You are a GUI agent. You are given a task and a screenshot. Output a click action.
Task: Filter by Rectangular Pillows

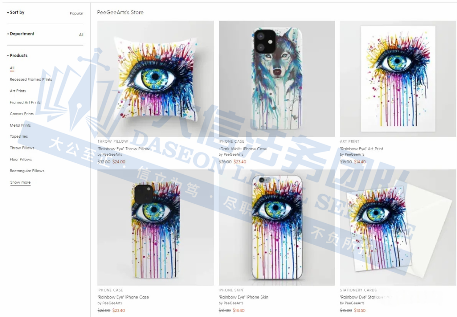[x=27, y=171]
